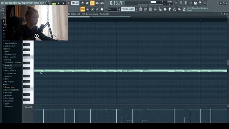Click the save project floppy icon

[x=195, y=3]
